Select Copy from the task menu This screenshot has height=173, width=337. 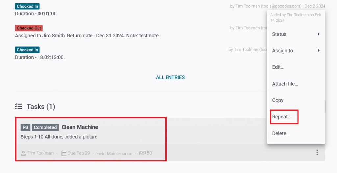click(x=278, y=100)
